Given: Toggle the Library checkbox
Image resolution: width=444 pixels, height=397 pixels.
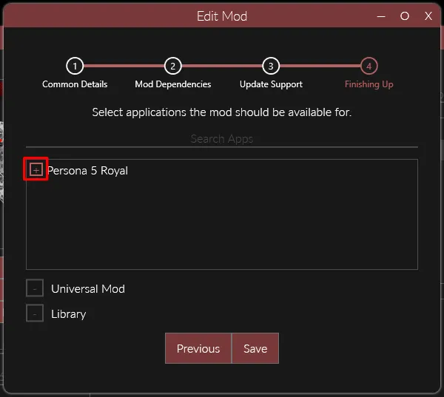Looking at the screenshot, I should (x=35, y=313).
